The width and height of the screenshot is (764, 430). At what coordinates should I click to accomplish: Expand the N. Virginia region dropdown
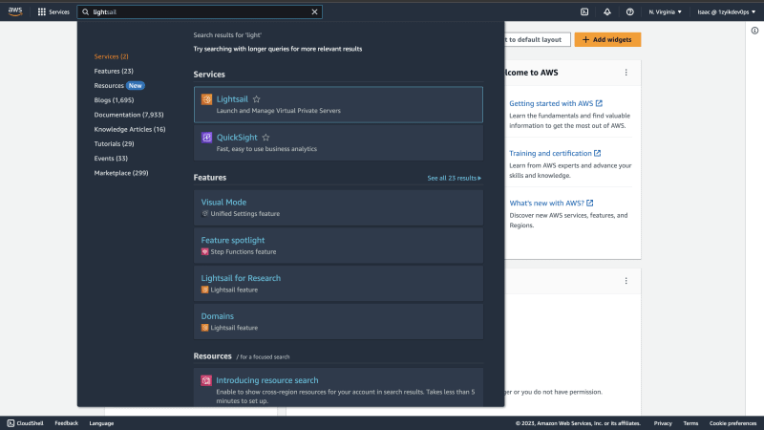[x=665, y=11]
